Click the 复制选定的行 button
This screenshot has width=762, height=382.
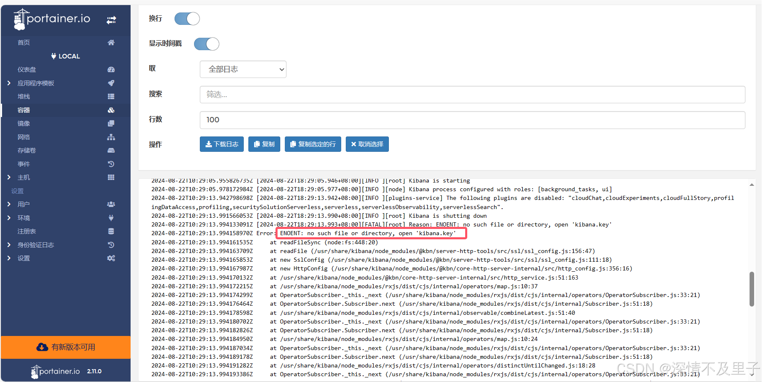point(313,144)
